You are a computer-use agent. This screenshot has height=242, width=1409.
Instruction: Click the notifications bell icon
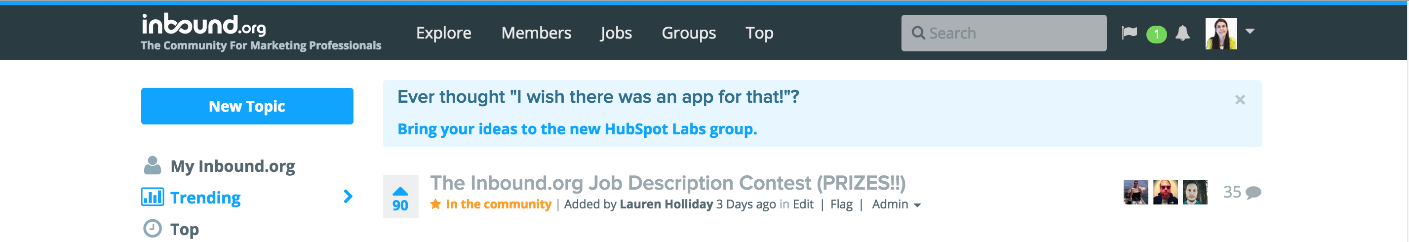(x=1182, y=34)
